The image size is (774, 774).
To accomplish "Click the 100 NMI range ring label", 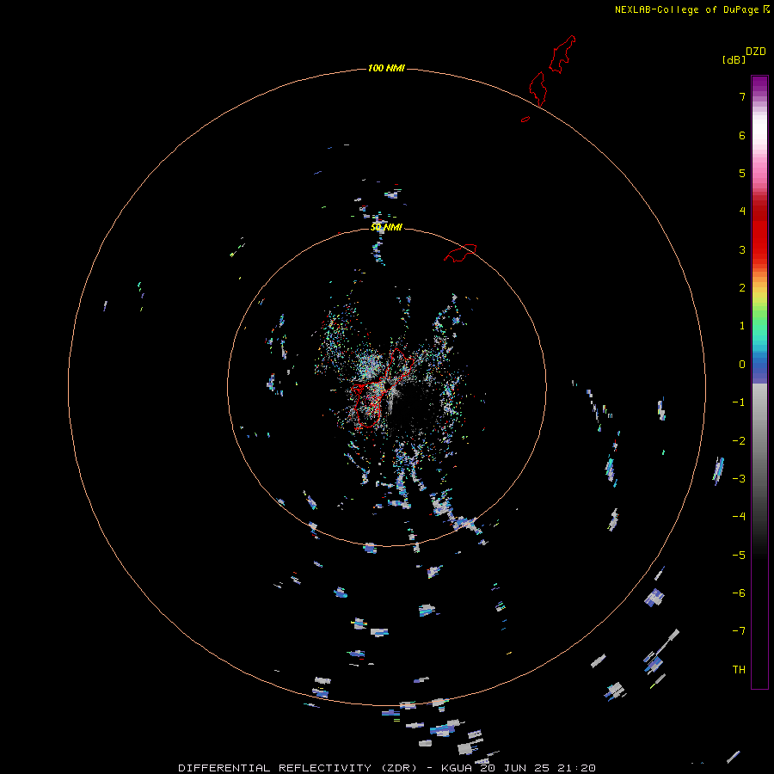I will pos(386,68).
